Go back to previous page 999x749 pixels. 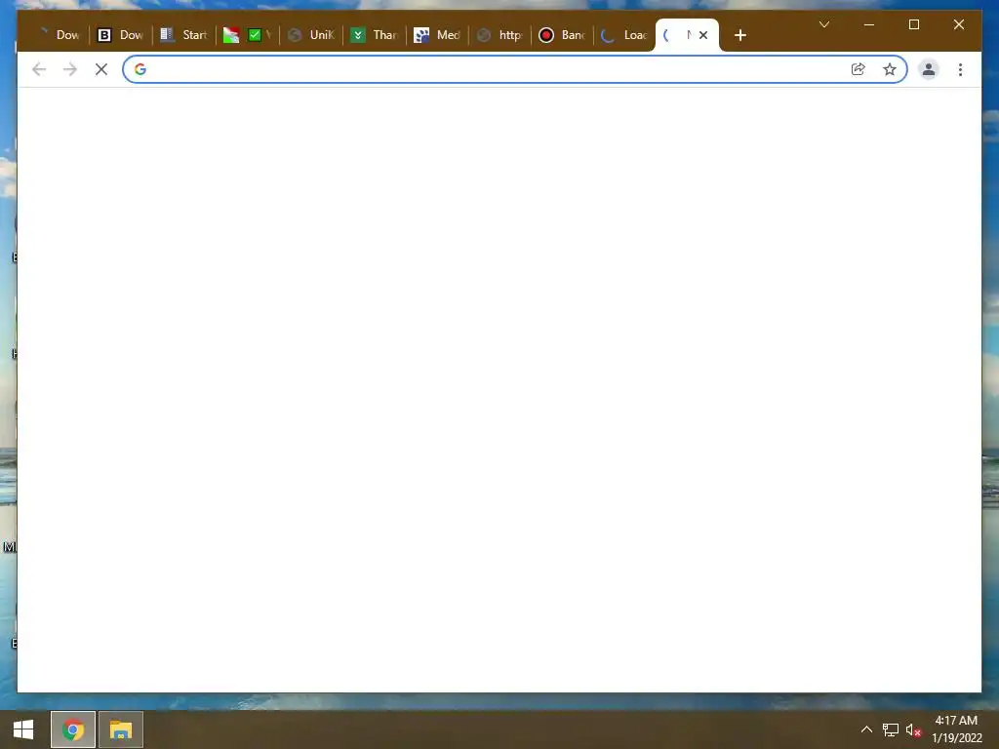coord(39,69)
